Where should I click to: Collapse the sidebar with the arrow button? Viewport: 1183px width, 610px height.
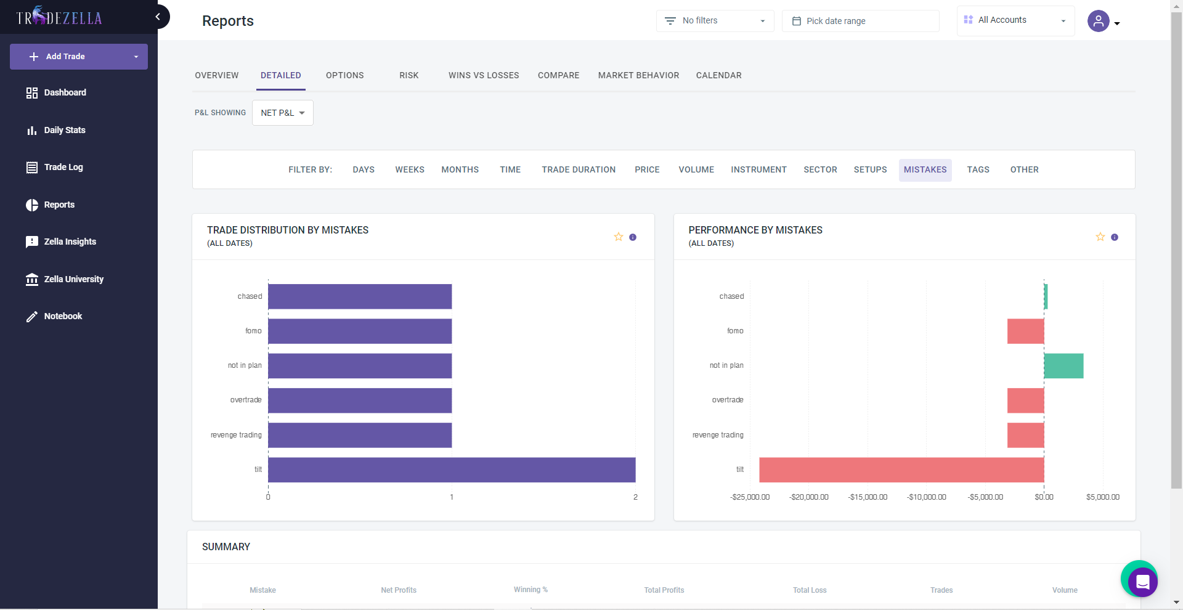coord(158,17)
